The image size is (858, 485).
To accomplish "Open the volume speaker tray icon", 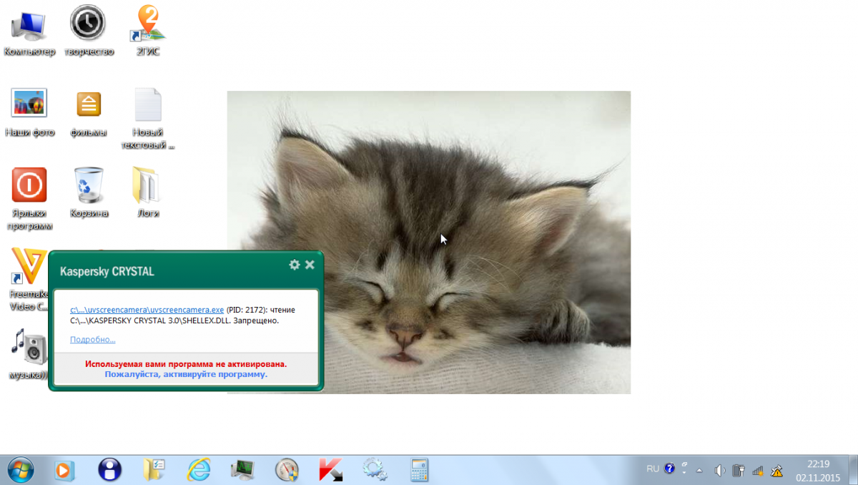I will coord(720,471).
